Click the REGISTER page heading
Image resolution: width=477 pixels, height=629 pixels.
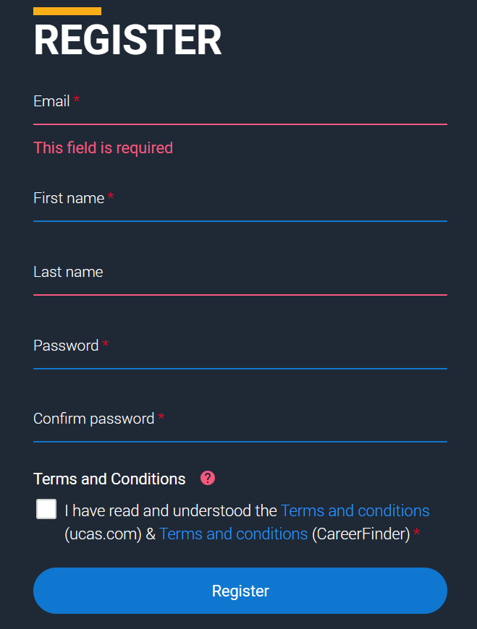coord(127,40)
